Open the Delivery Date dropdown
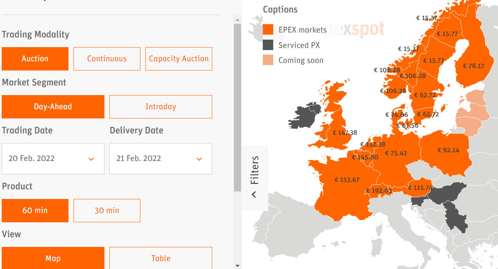The width and height of the screenshot is (498, 269). coord(161,158)
